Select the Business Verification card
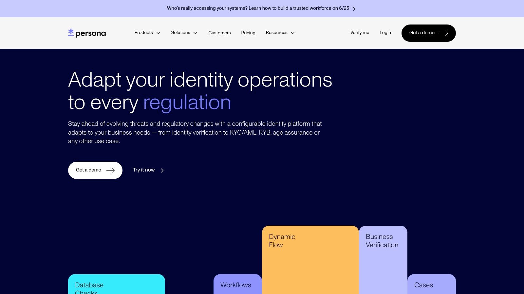Image resolution: width=524 pixels, height=294 pixels. (383, 260)
